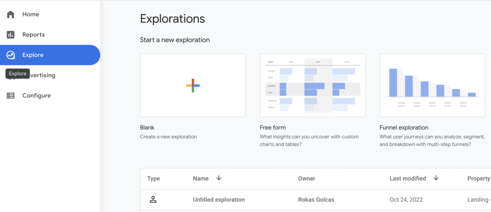Click the Configure list icon

11,96
